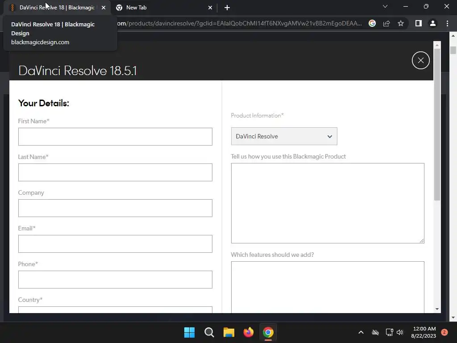Click the share page icon
The width and height of the screenshot is (457, 343).
point(386,23)
